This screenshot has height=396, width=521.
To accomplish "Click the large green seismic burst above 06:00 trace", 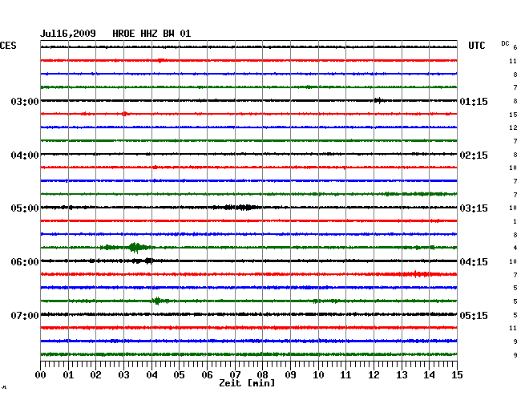I will coord(135,248).
